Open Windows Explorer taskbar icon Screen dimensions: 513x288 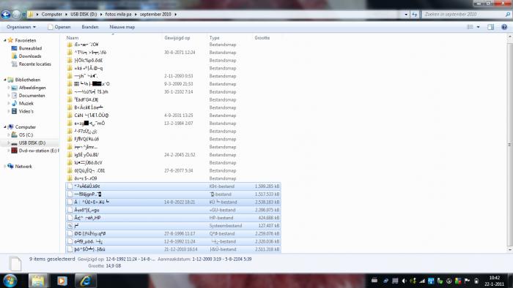[x=38, y=281]
